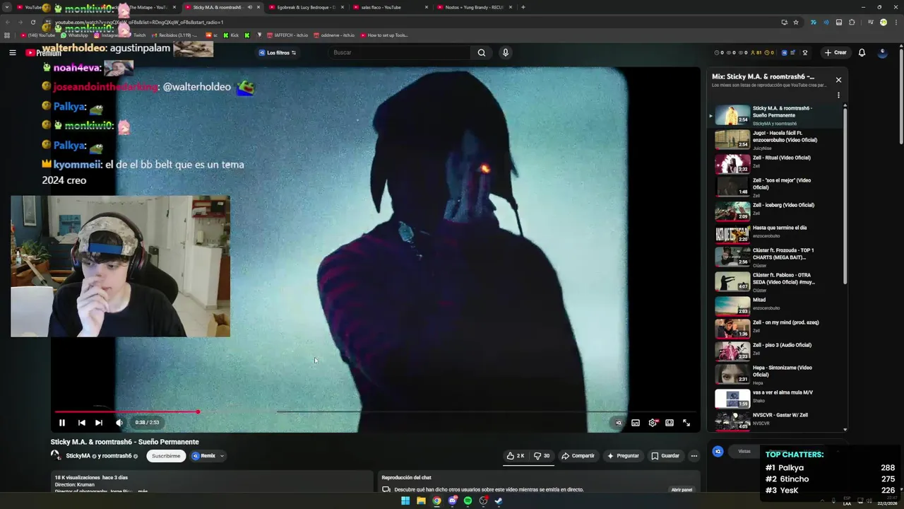The width and height of the screenshot is (904, 509).
Task: Open File Explorer from the taskbar
Action: coord(421,501)
